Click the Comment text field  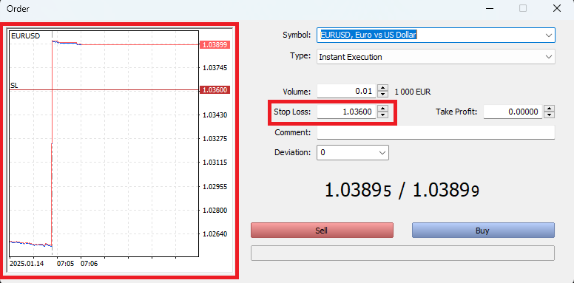click(436, 132)
